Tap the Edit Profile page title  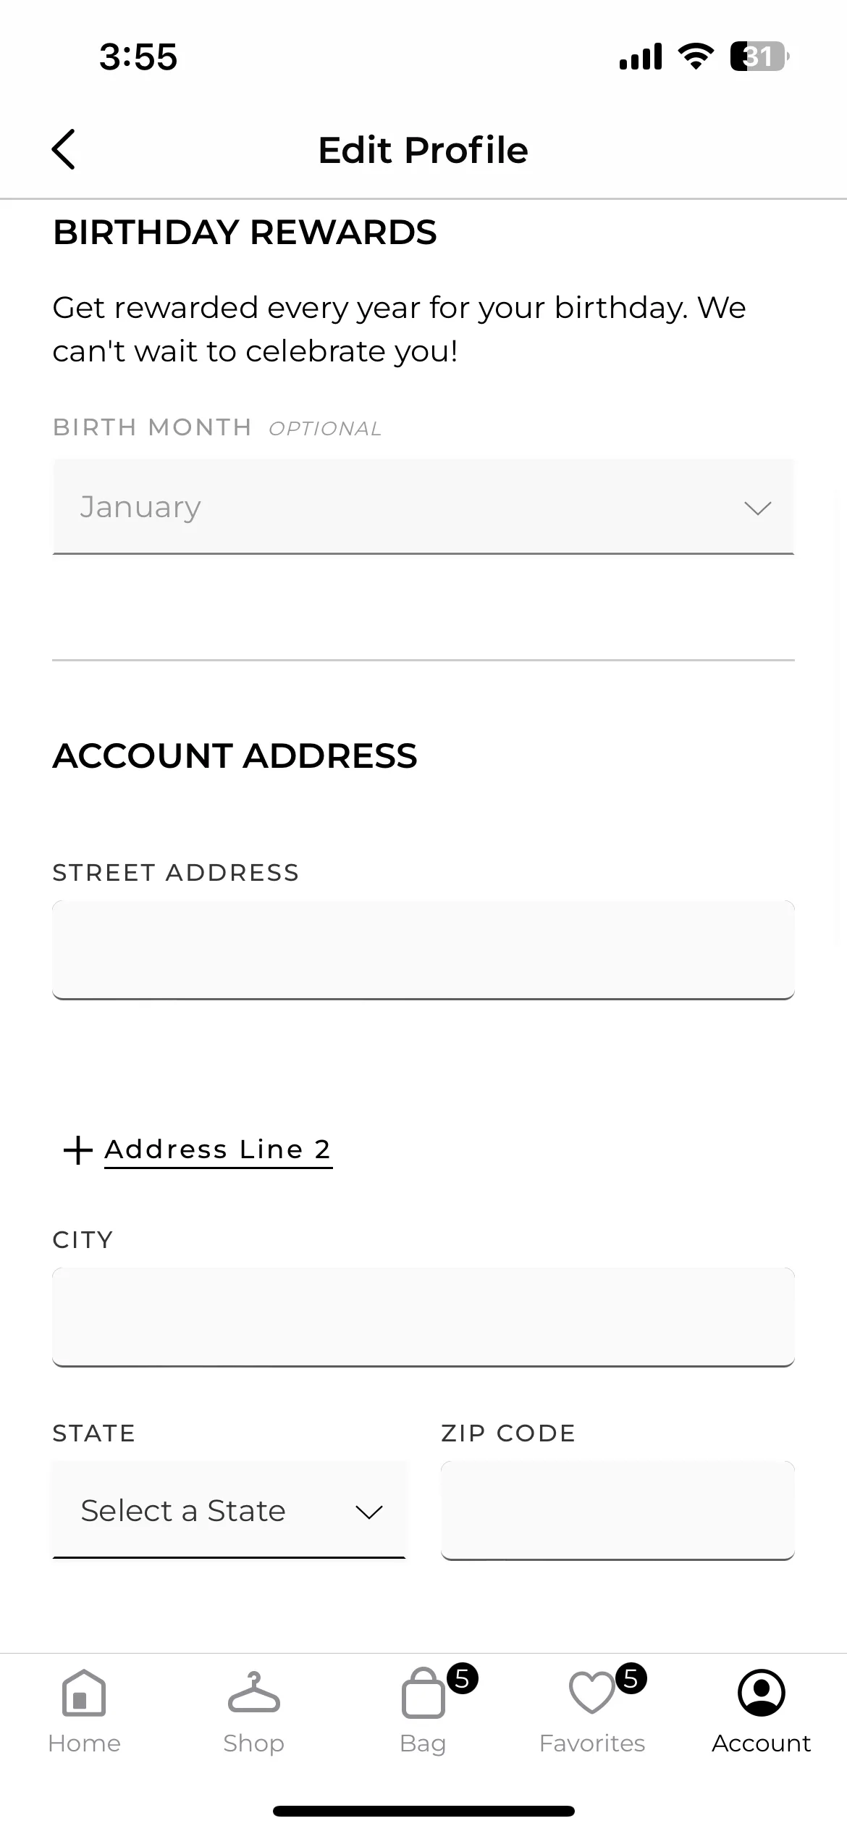(x=423, y=150)
